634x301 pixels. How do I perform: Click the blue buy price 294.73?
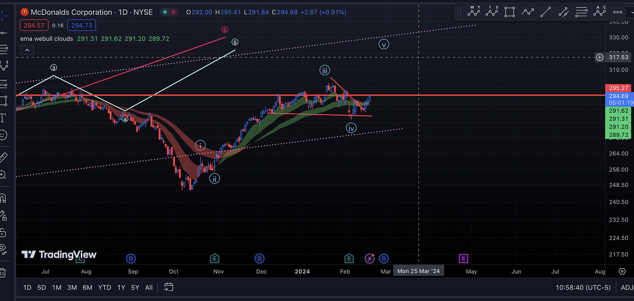(x=82, y=26)
